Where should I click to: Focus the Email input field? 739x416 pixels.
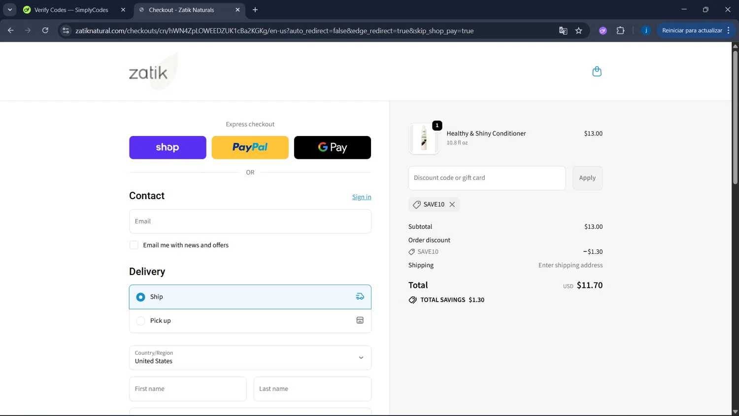[x=250, y=221]
